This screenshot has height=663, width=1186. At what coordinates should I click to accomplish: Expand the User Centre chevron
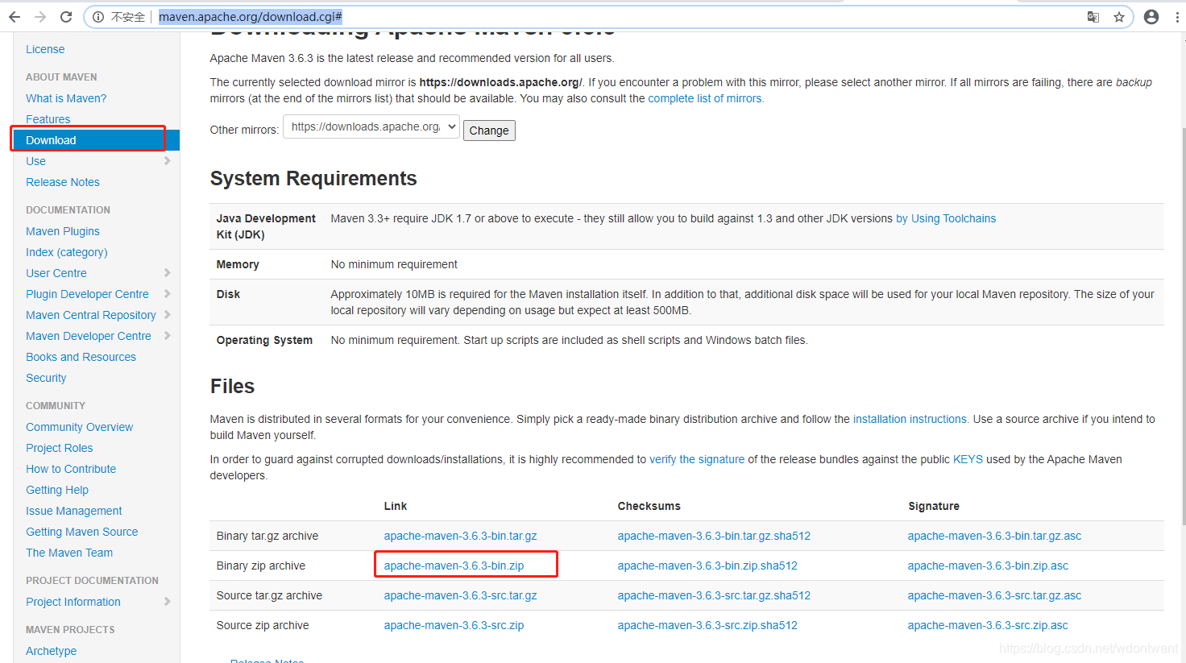(x=167, y=273)
